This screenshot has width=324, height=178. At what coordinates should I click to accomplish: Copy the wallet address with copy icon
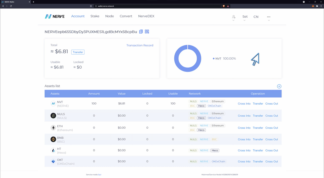(141, 32)
